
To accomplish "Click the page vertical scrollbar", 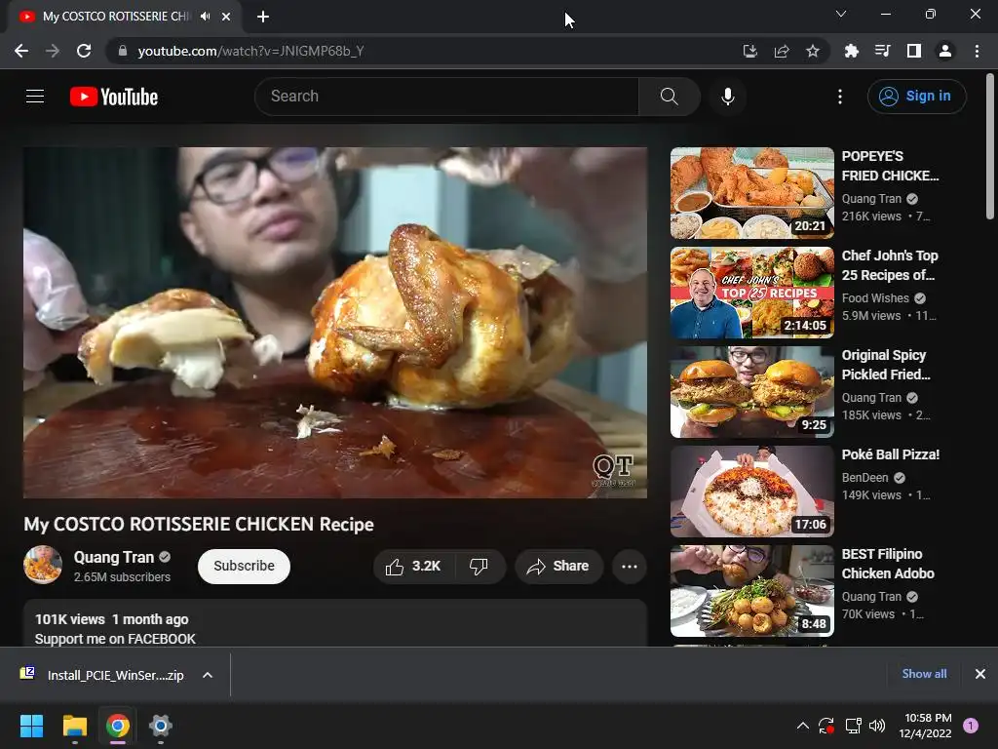I will [990, 146].
